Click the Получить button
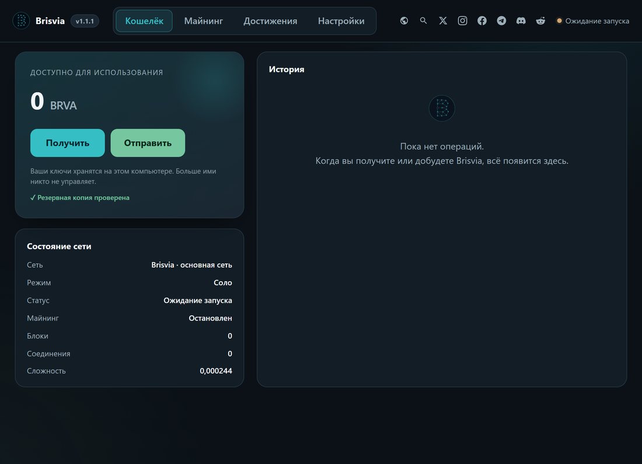Screen dimensions: 642x464 (x=68, y=143)
